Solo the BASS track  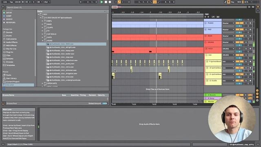point(246,36)
